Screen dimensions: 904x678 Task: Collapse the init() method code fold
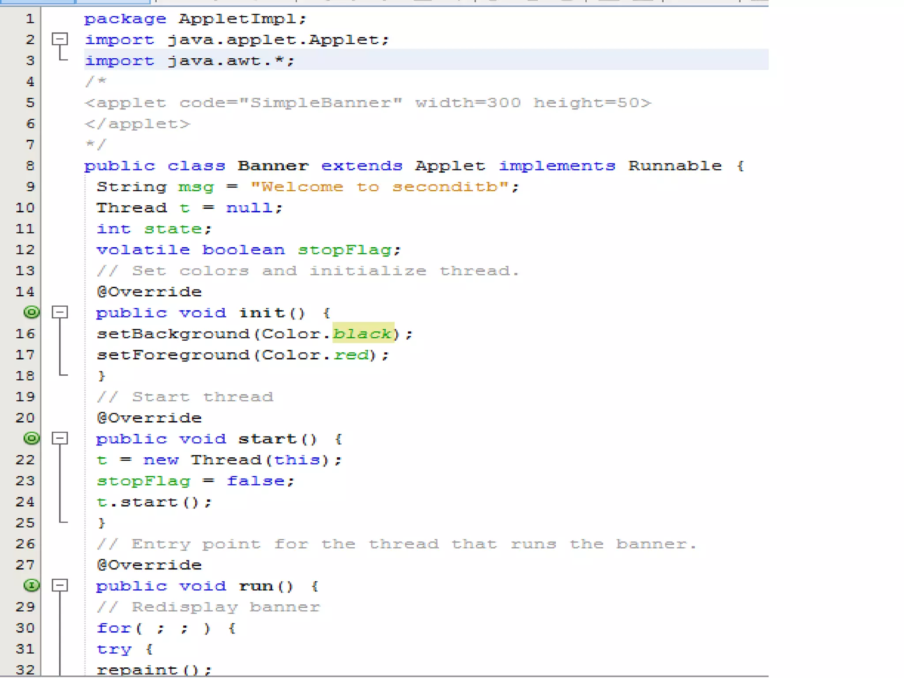point(60,313)
